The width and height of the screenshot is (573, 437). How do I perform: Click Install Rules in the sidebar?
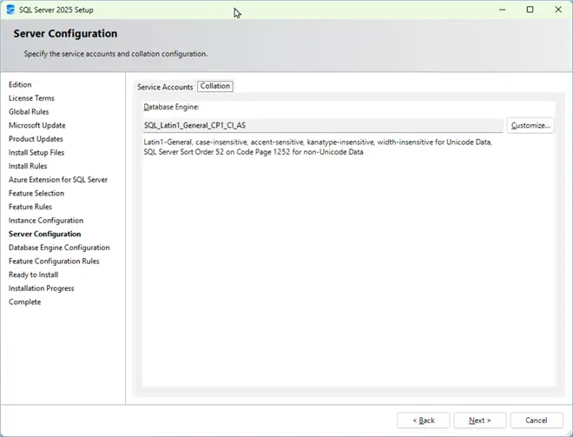[x=28, y=166]
